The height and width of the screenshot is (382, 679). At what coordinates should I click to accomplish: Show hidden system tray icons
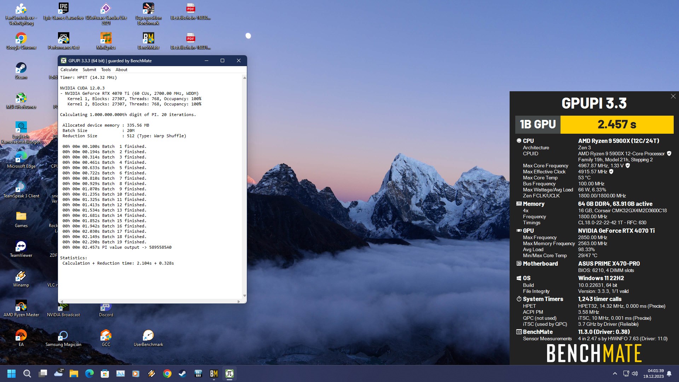pos(615,374)
